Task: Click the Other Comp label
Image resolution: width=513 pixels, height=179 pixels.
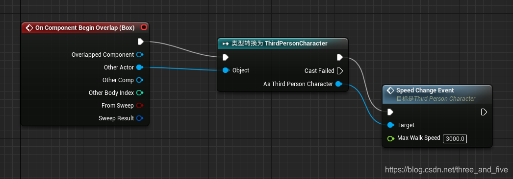Action: 118,80
